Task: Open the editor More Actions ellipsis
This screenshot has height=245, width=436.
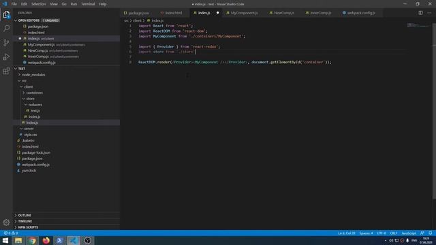Action: pyautogui.click(x=429, y=13)
